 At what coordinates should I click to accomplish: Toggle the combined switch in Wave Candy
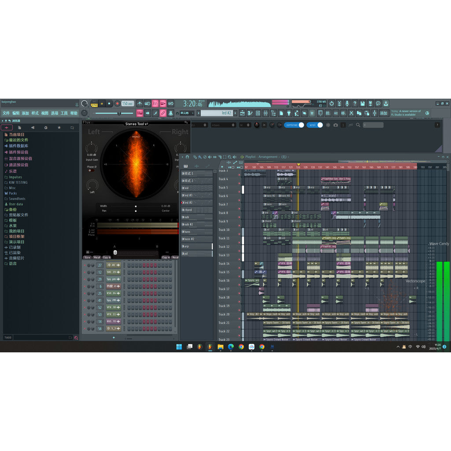294,125
